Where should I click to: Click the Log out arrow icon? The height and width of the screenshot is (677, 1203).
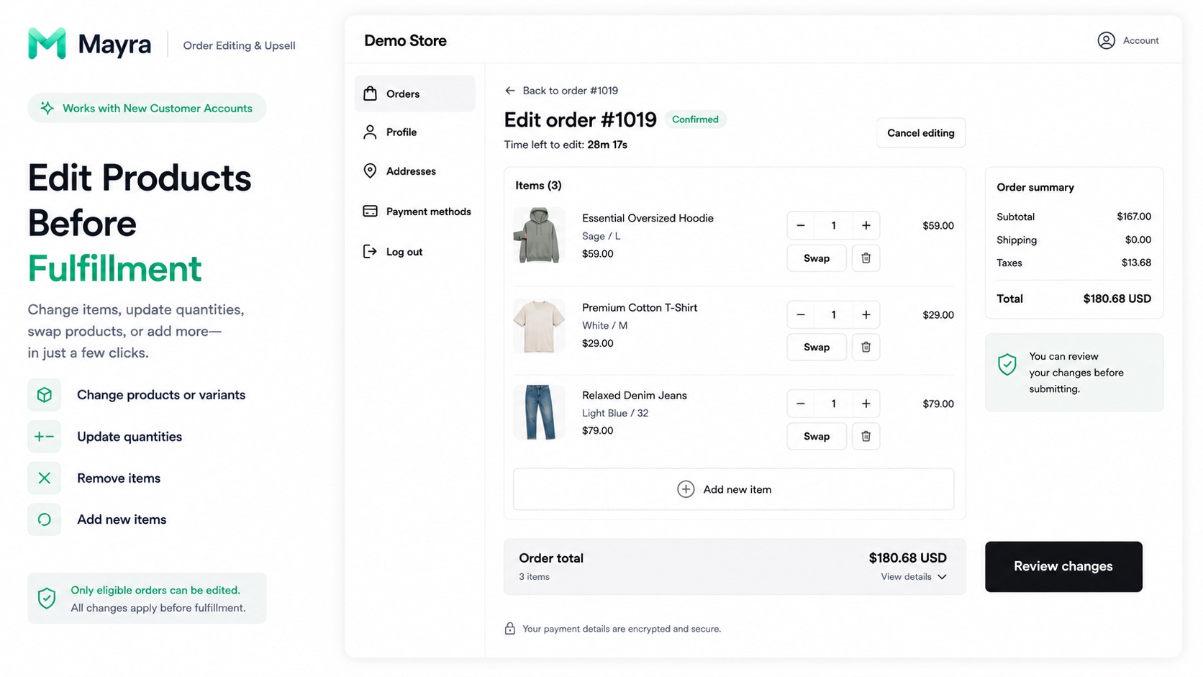point(370,252)
